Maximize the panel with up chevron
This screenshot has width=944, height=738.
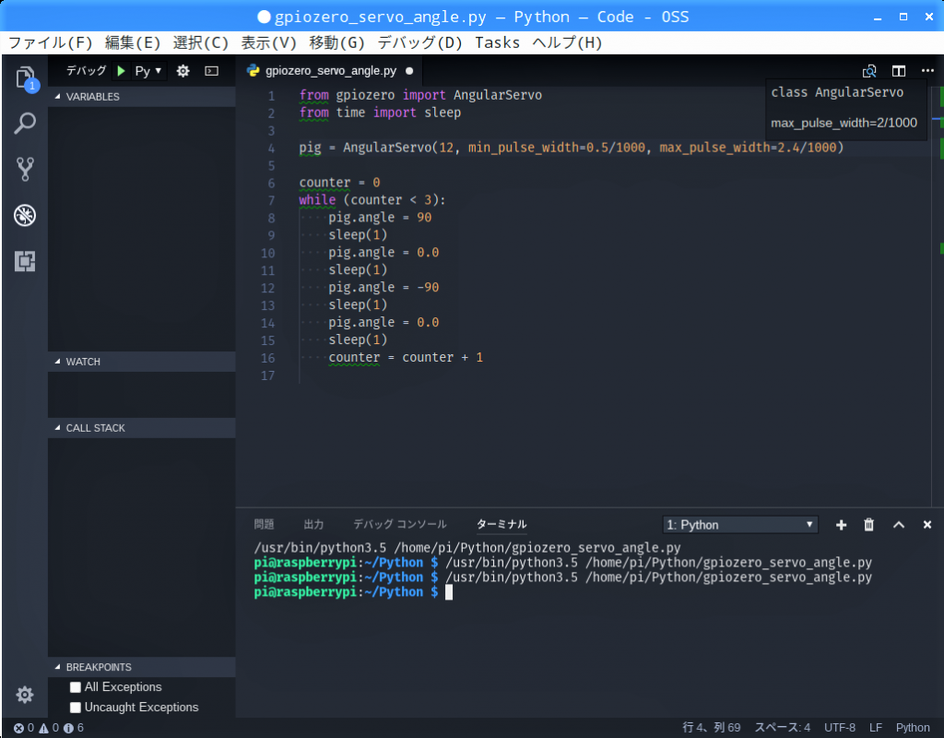[899, 525]
